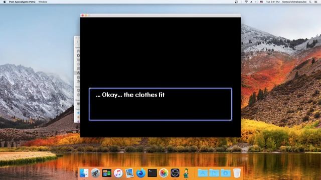The image size is (321, 180).
Task: Close the game window with red button
Action: coord(83,15)
